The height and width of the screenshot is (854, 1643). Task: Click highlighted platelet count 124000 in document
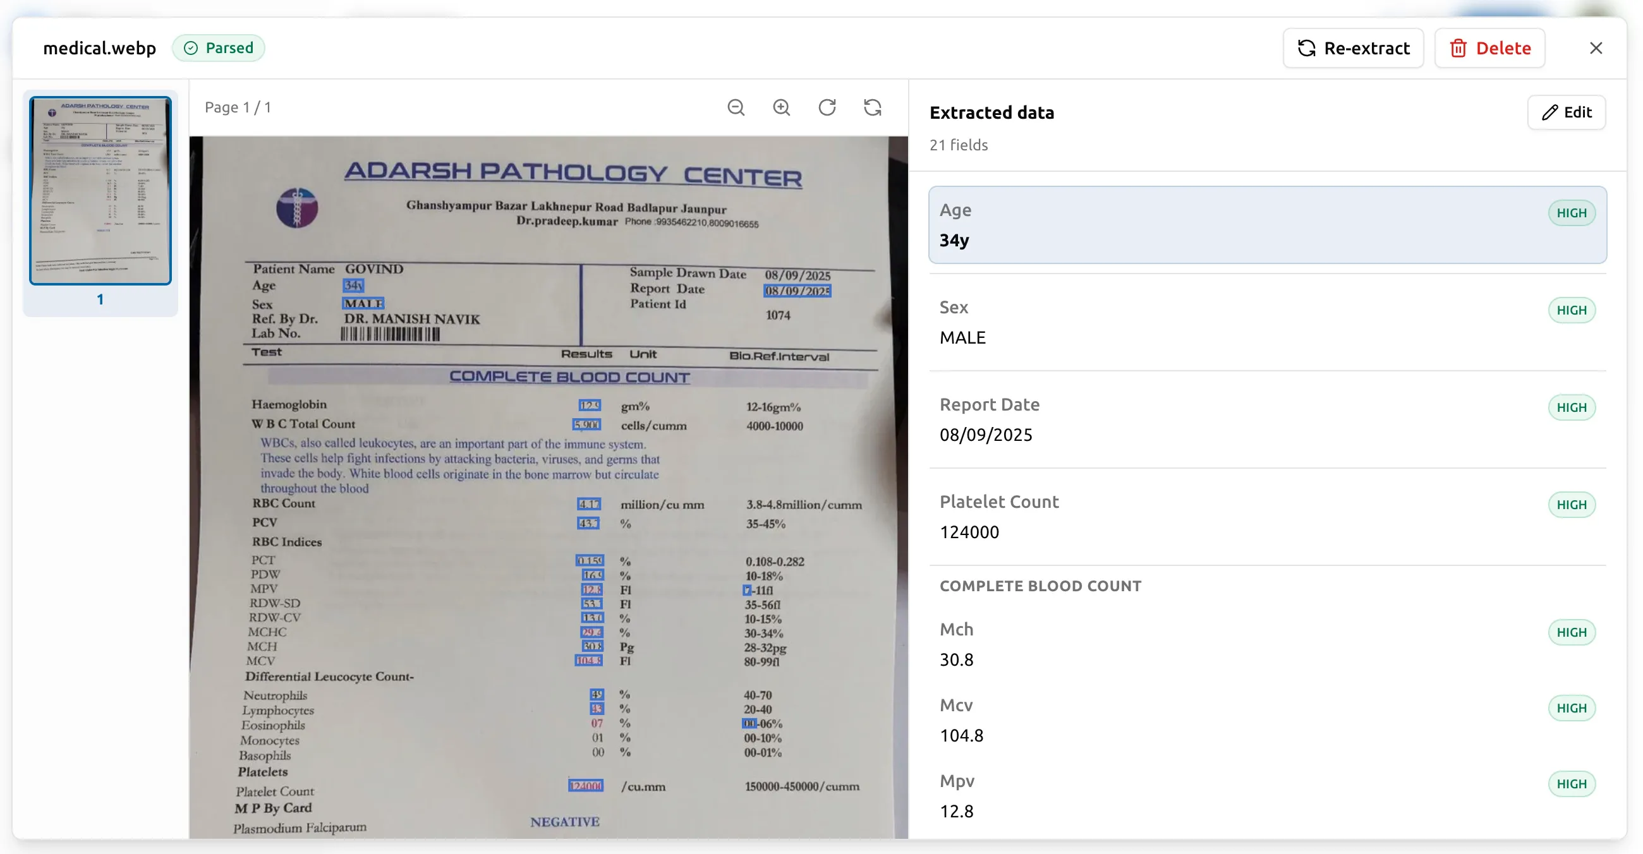[586, 786]
